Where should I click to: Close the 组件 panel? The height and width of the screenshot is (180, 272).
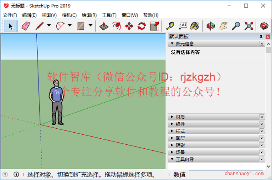tap(262, 124)
